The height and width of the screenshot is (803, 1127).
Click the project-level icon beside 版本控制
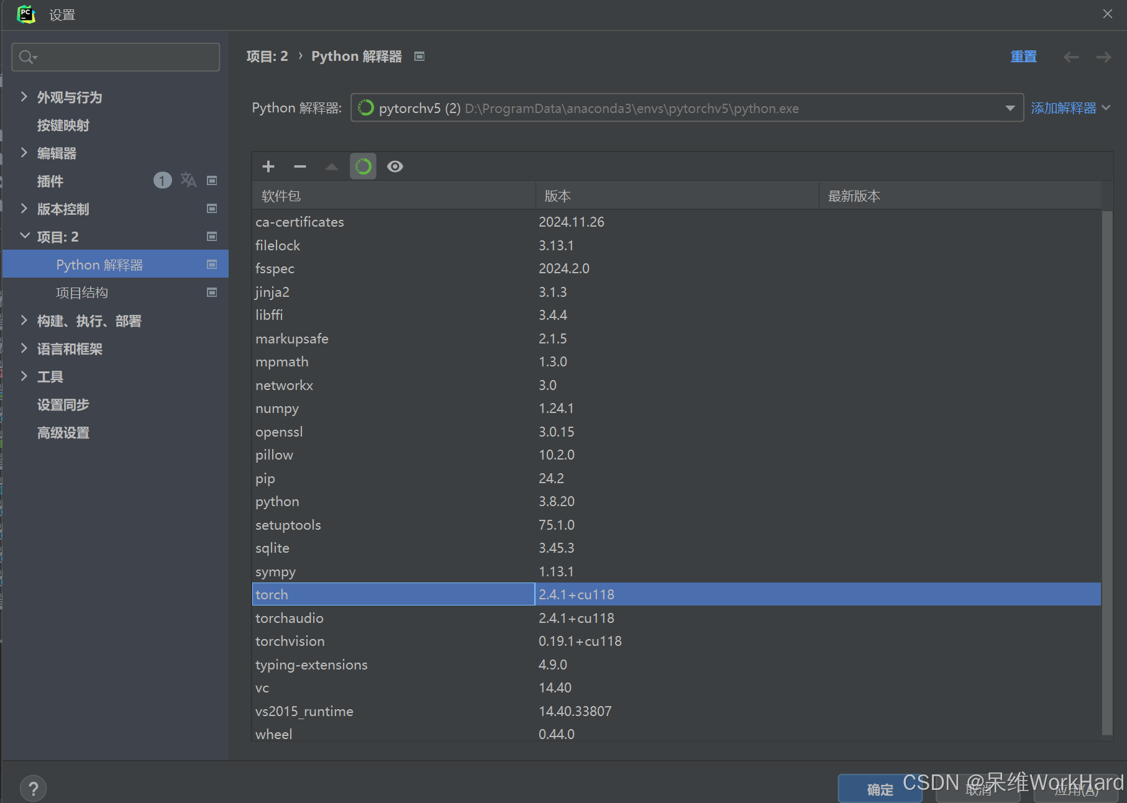[212, 209]
